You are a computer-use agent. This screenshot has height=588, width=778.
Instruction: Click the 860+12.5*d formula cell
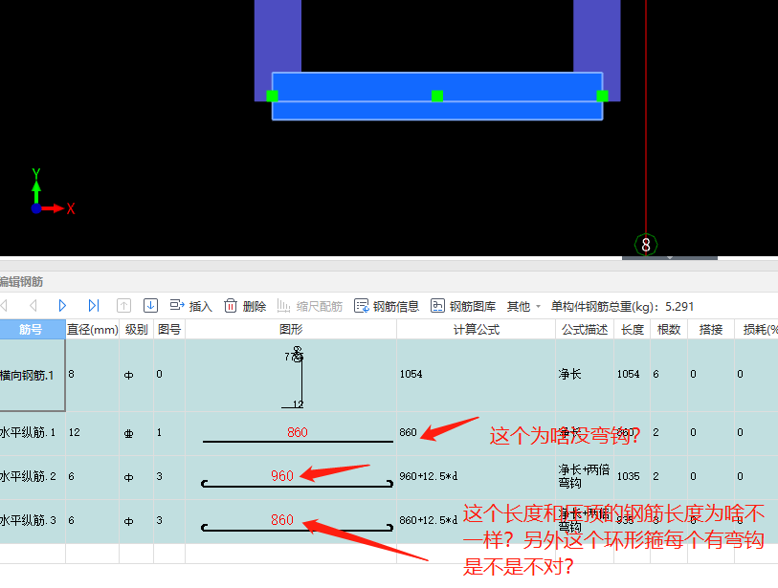click(x=476, y=520)
